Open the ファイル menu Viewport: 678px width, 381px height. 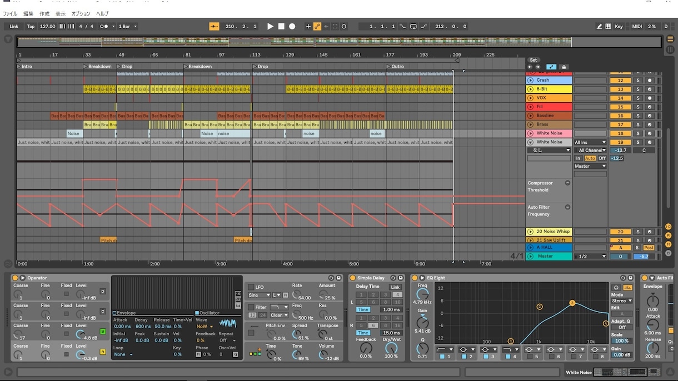click(x=10, y=13)
